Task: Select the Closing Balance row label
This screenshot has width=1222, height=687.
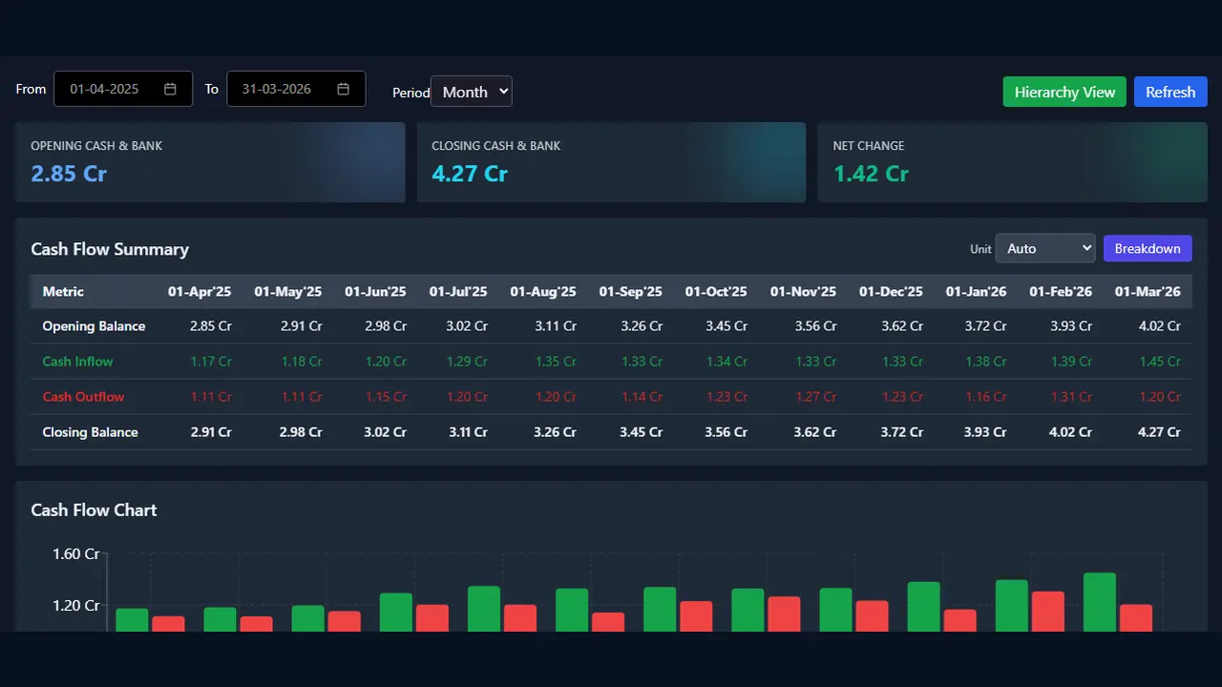Action: [x=90, y=432]
